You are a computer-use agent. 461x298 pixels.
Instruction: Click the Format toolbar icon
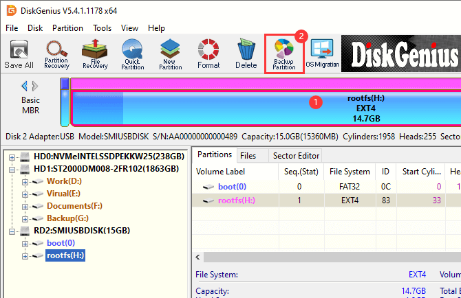coord(208,54)
